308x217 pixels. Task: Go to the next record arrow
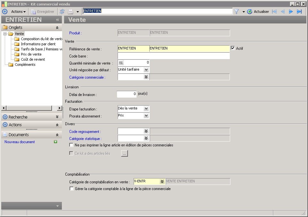click(291, 12)
